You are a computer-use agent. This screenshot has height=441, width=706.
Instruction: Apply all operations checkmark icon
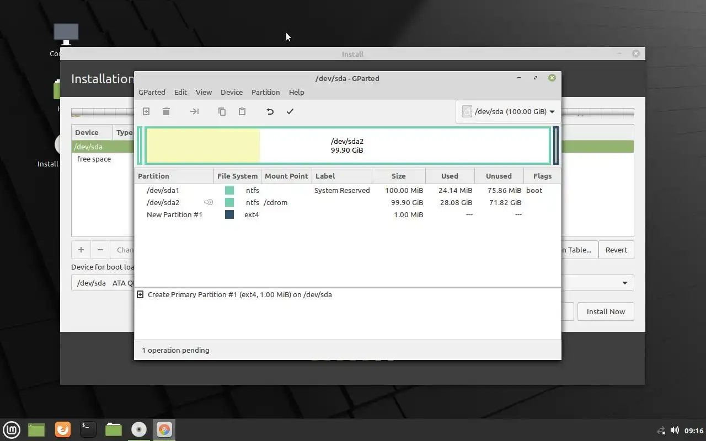pos(290,111)
